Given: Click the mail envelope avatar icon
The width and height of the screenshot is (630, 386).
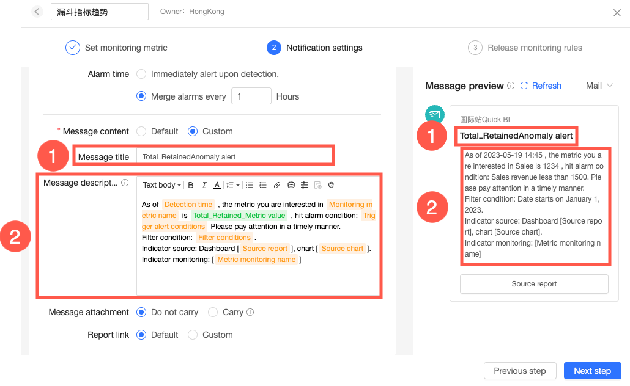Looking at the screenshot, I should (435, 115).
